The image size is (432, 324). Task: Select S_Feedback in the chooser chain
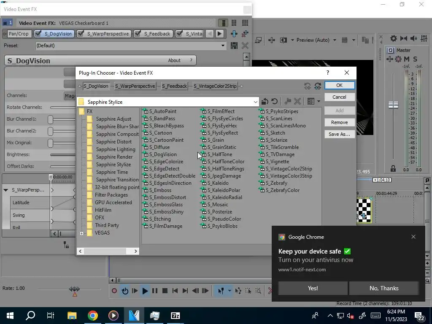click(x=174, y=86)
